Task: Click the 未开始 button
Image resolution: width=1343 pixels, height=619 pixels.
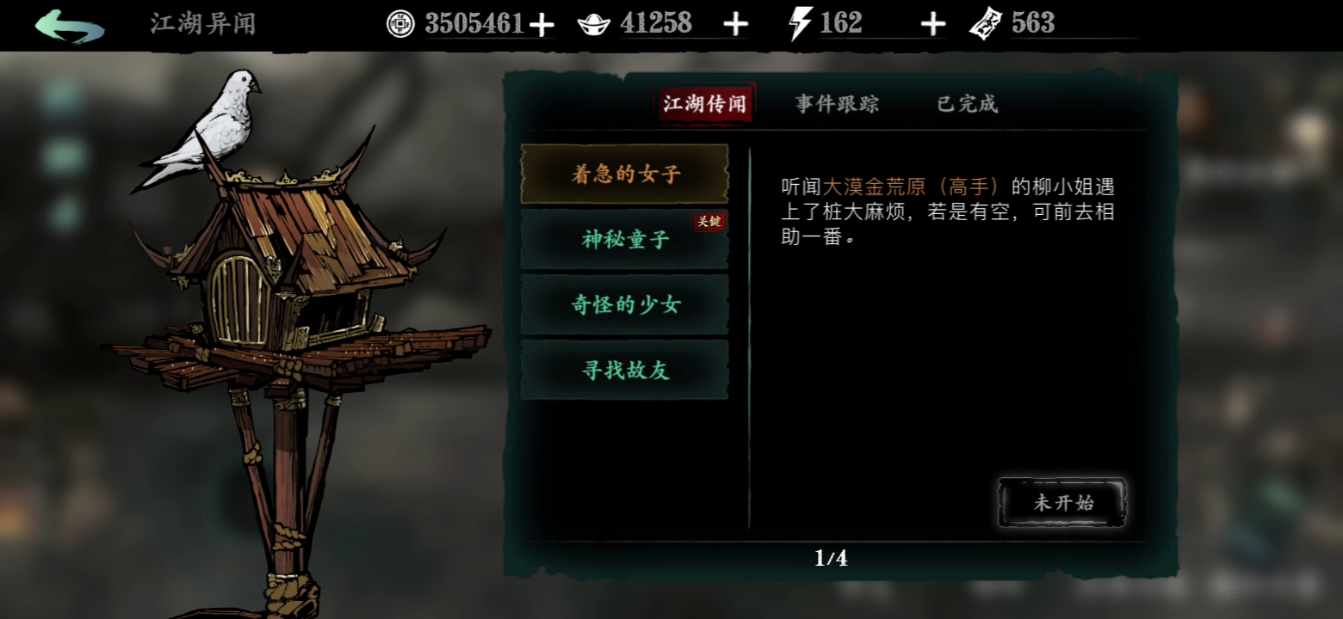Action: (x=1063, y=503)
